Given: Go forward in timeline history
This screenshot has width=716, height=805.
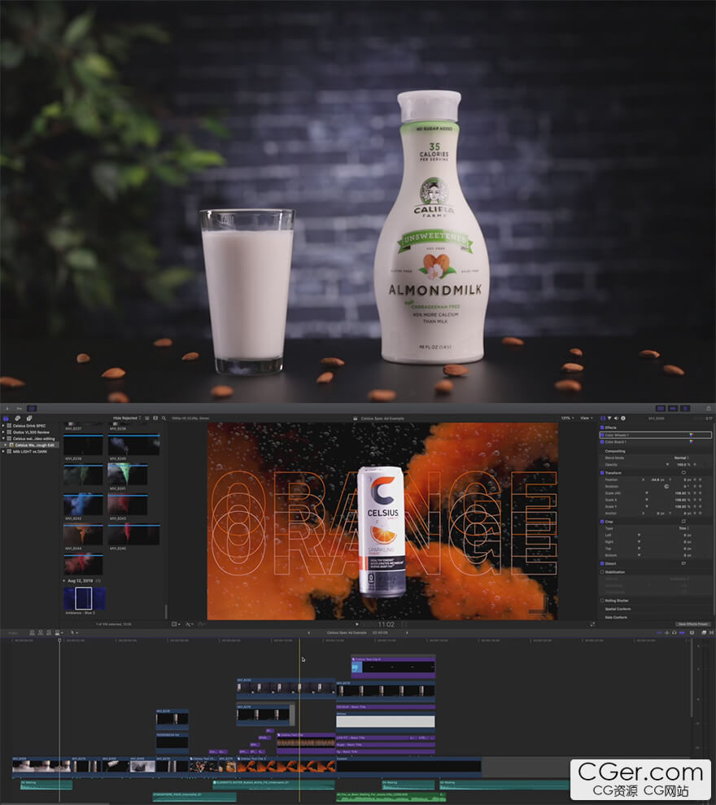Looking at the screenshot, I should pos(407,633).
